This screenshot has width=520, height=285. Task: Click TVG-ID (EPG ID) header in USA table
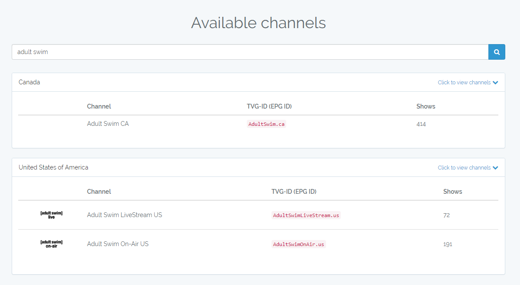click(294, 192)
